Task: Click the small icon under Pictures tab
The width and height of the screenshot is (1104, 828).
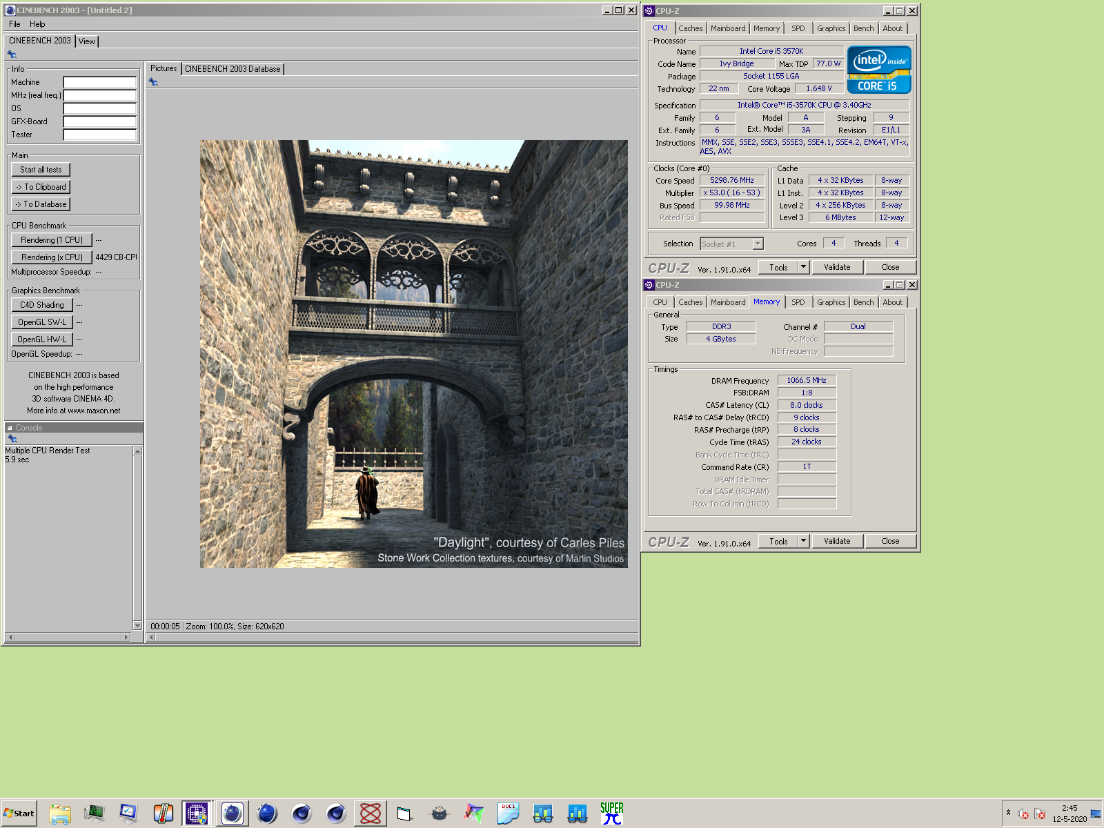Action: tap(153, 82)
